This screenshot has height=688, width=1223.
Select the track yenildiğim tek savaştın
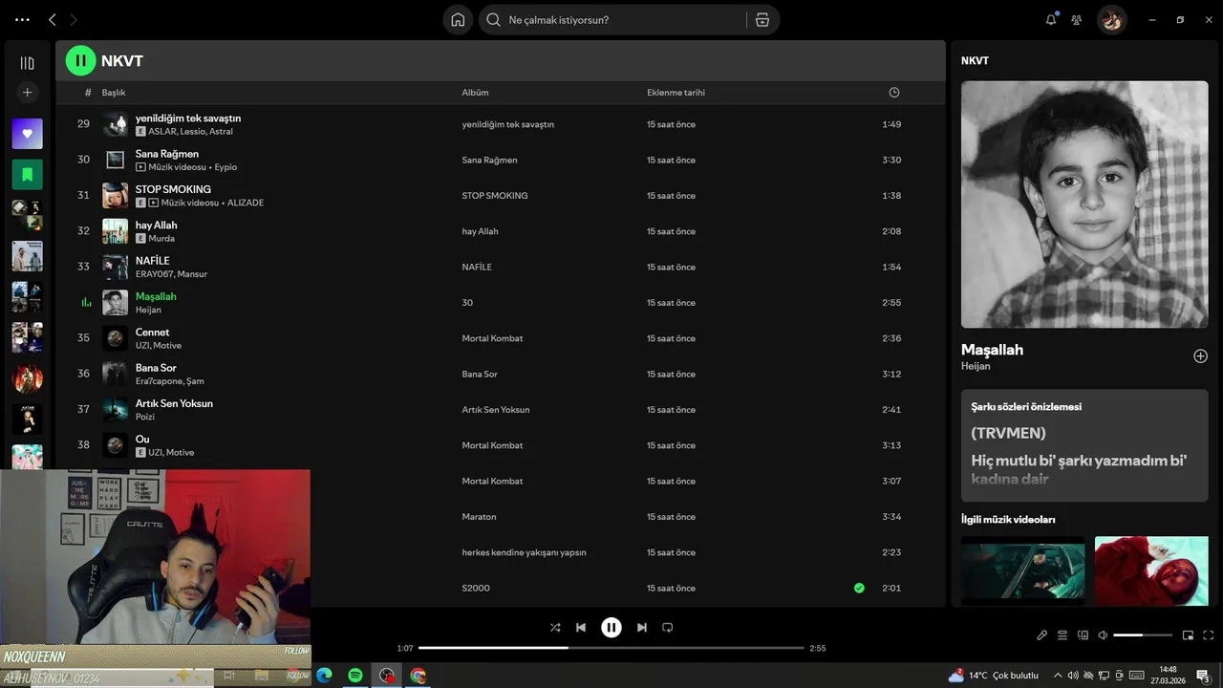[188, 118]
